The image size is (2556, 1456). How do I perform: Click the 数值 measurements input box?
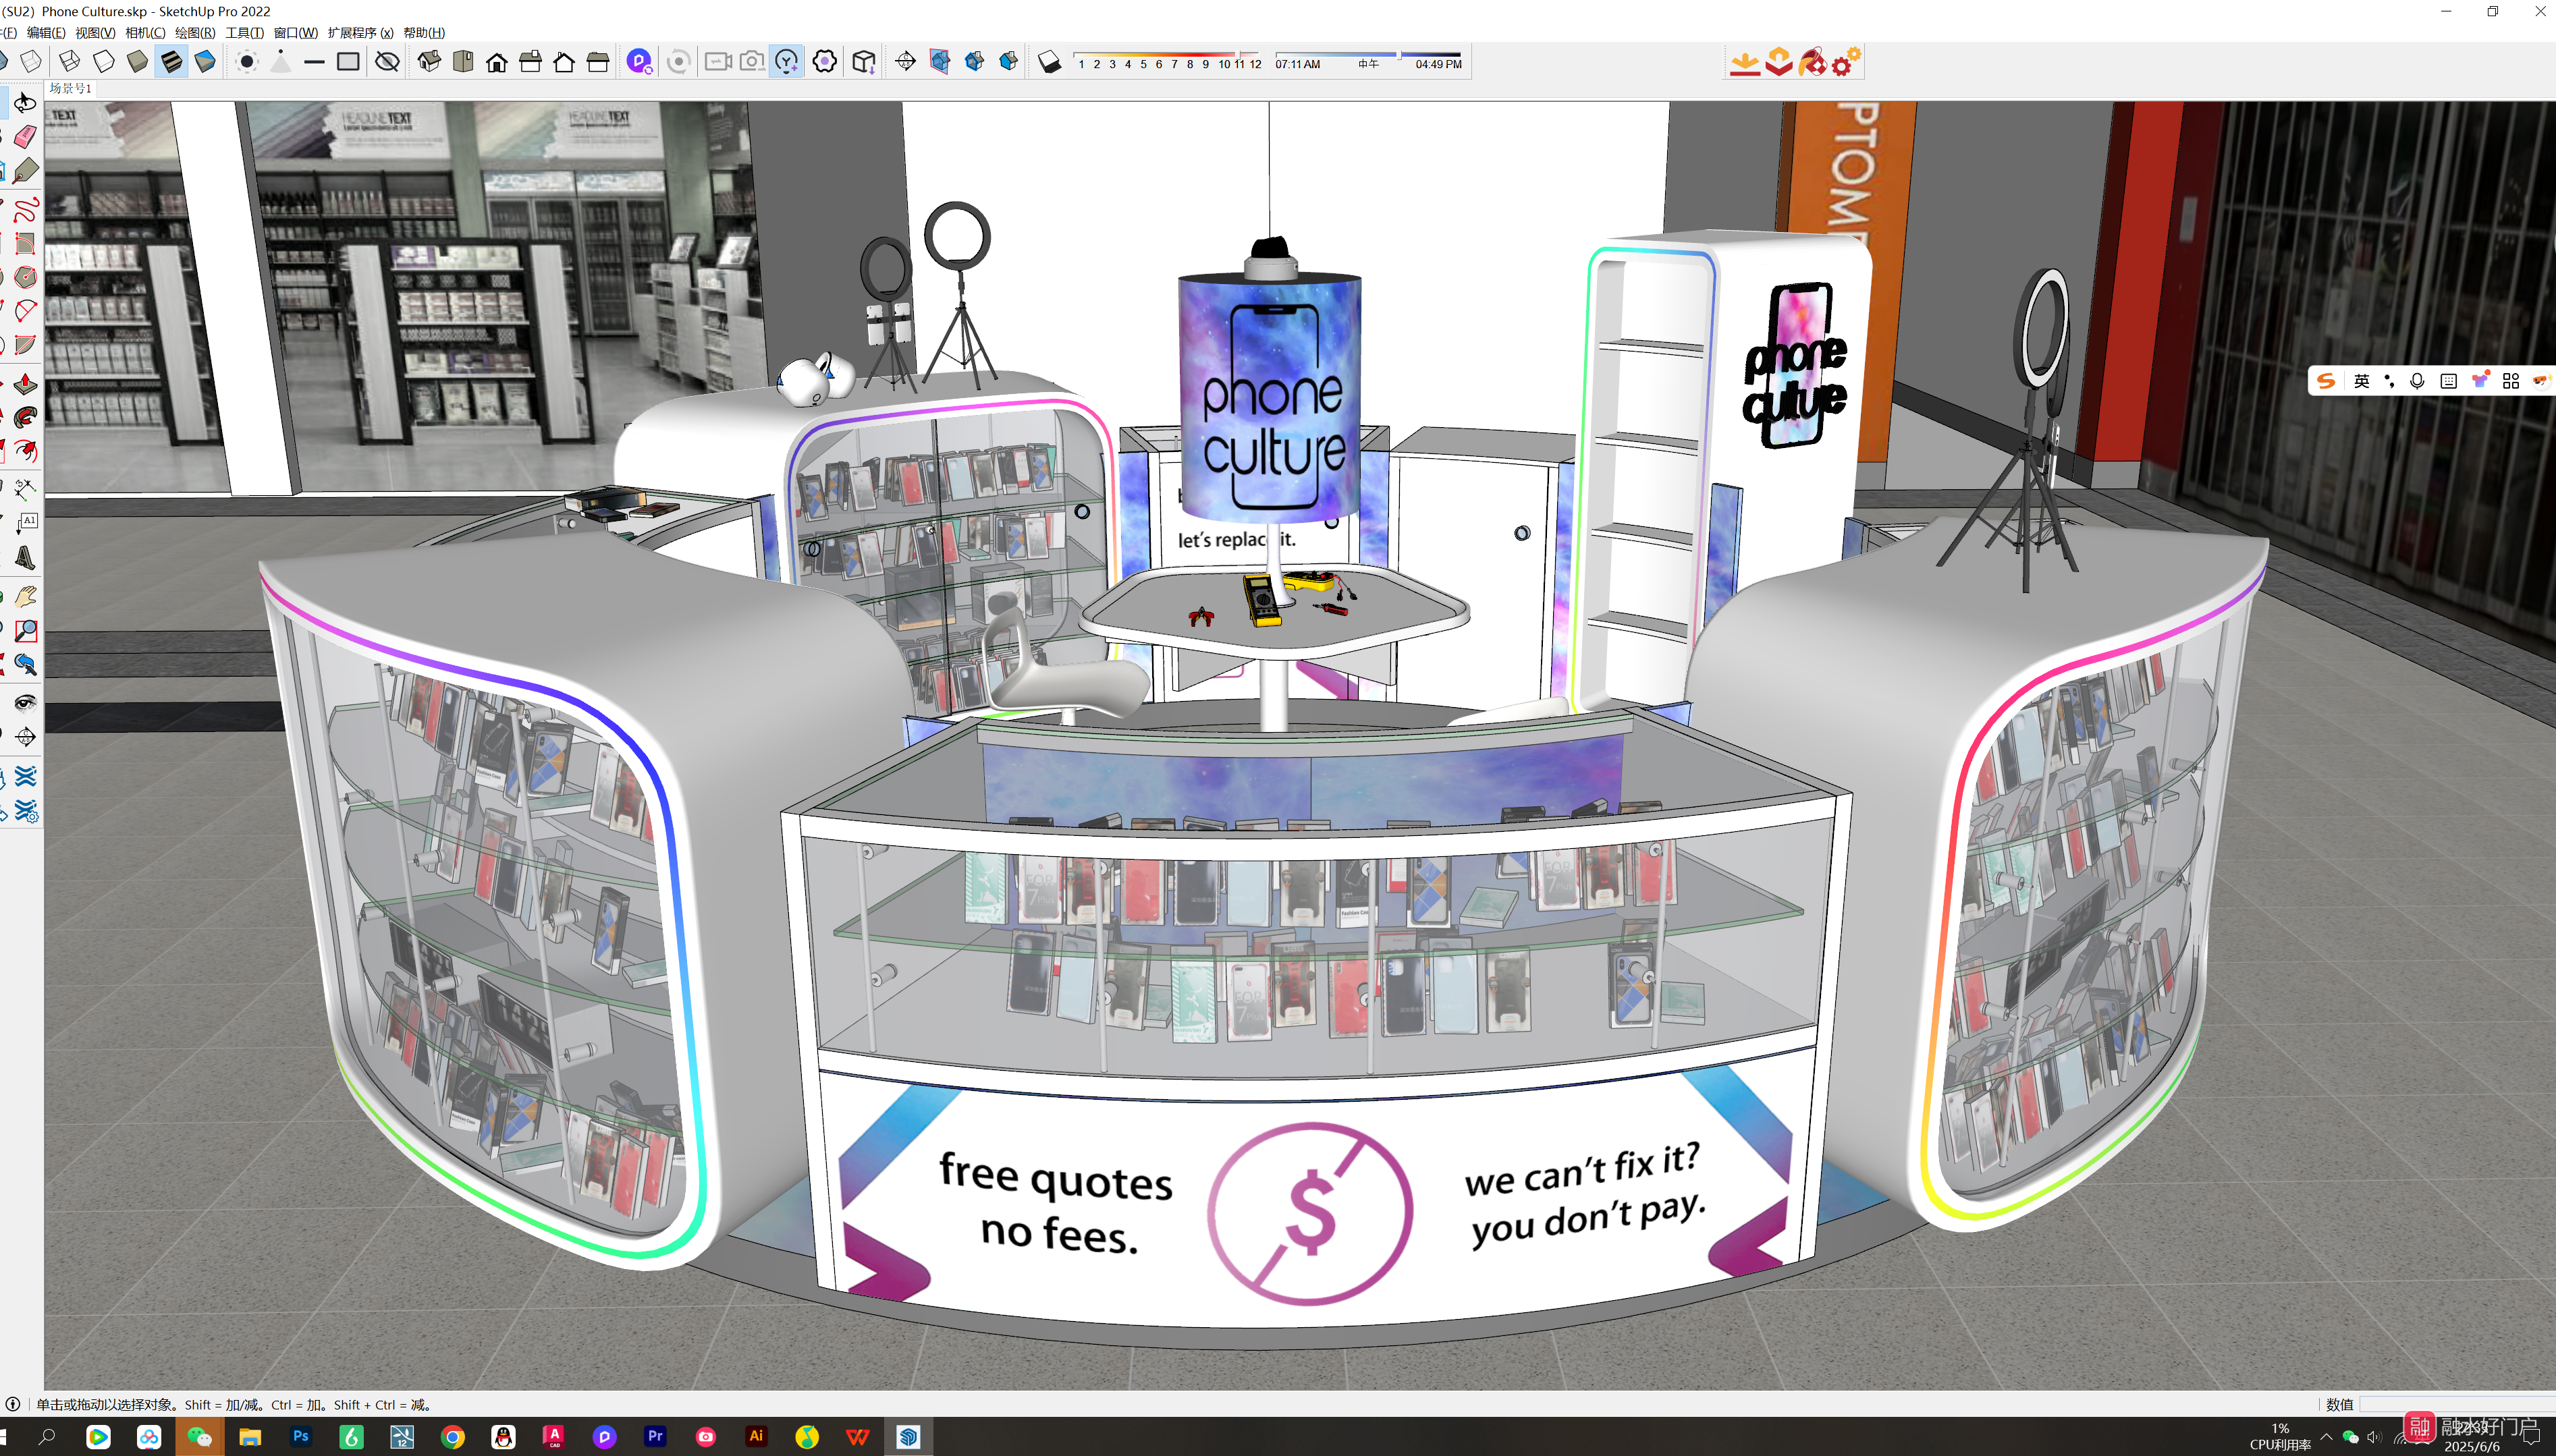(2457, 1404)
